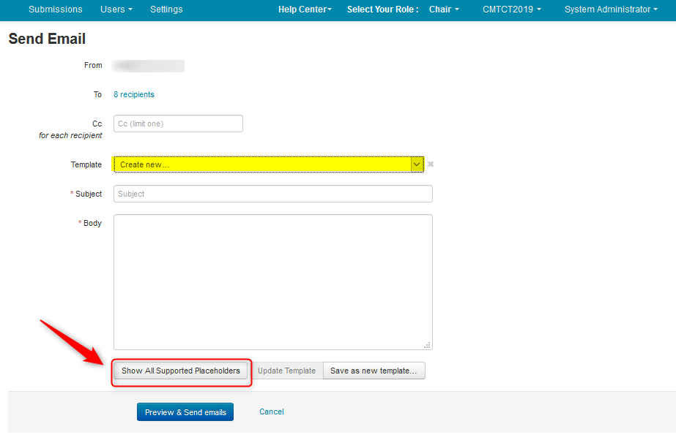
Task: View the 8 recipients list
Action: click(134, 94)
